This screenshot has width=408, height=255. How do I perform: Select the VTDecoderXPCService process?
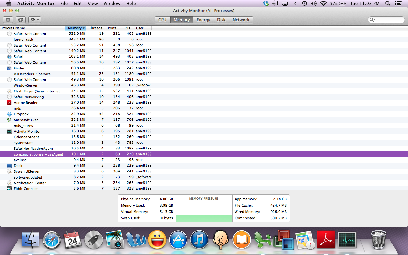click(204, 74)
